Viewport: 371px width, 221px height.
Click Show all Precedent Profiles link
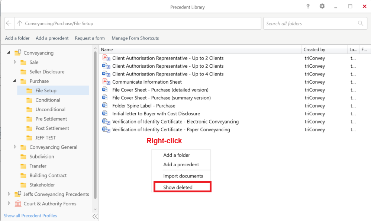click(30, 216)
